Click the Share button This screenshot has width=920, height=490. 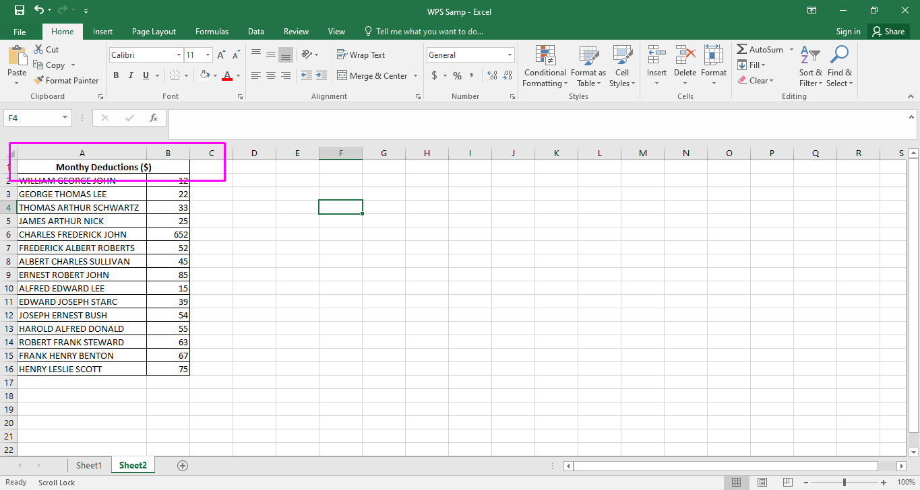(x=888, y=31)
